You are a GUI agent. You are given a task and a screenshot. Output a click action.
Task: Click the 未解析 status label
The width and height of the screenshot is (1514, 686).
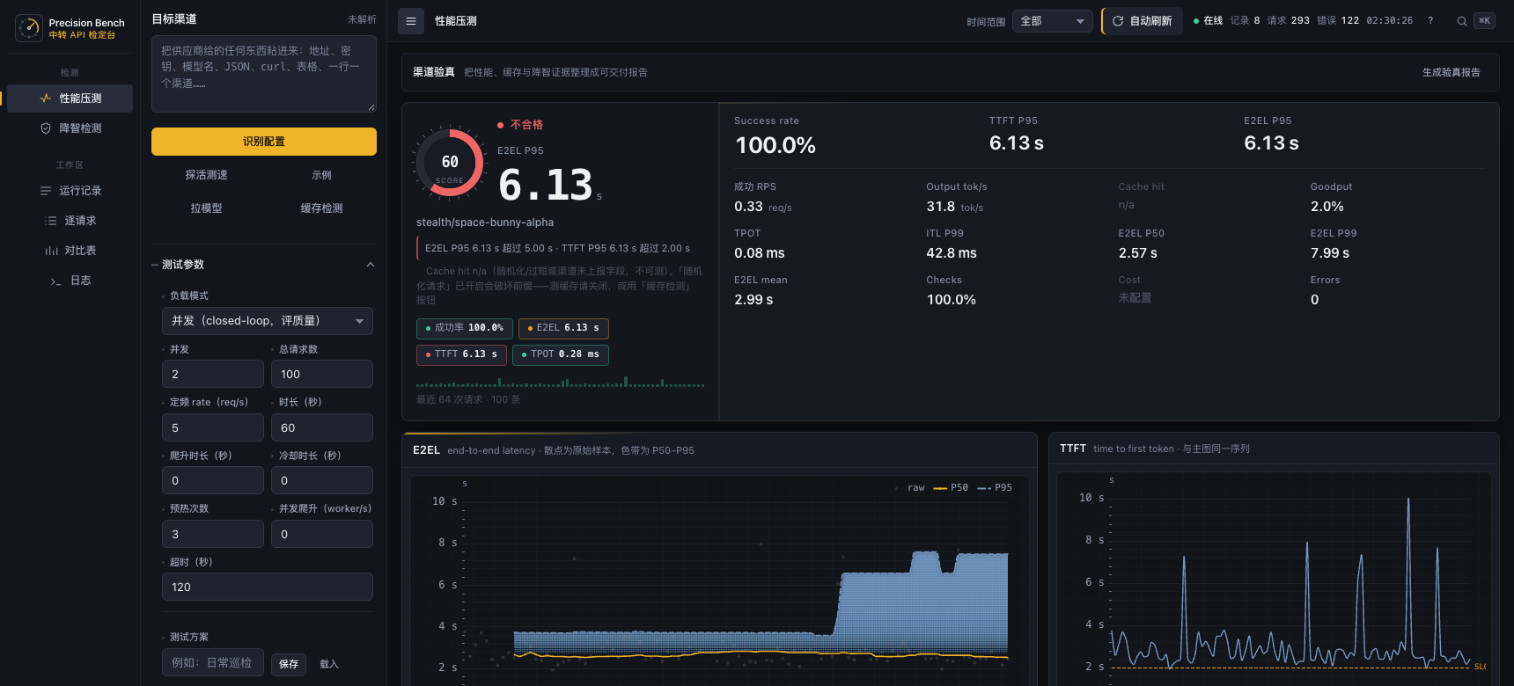click(x=362, y=19)
